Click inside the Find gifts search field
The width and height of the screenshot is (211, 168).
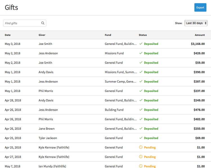[x=22, y=23]
